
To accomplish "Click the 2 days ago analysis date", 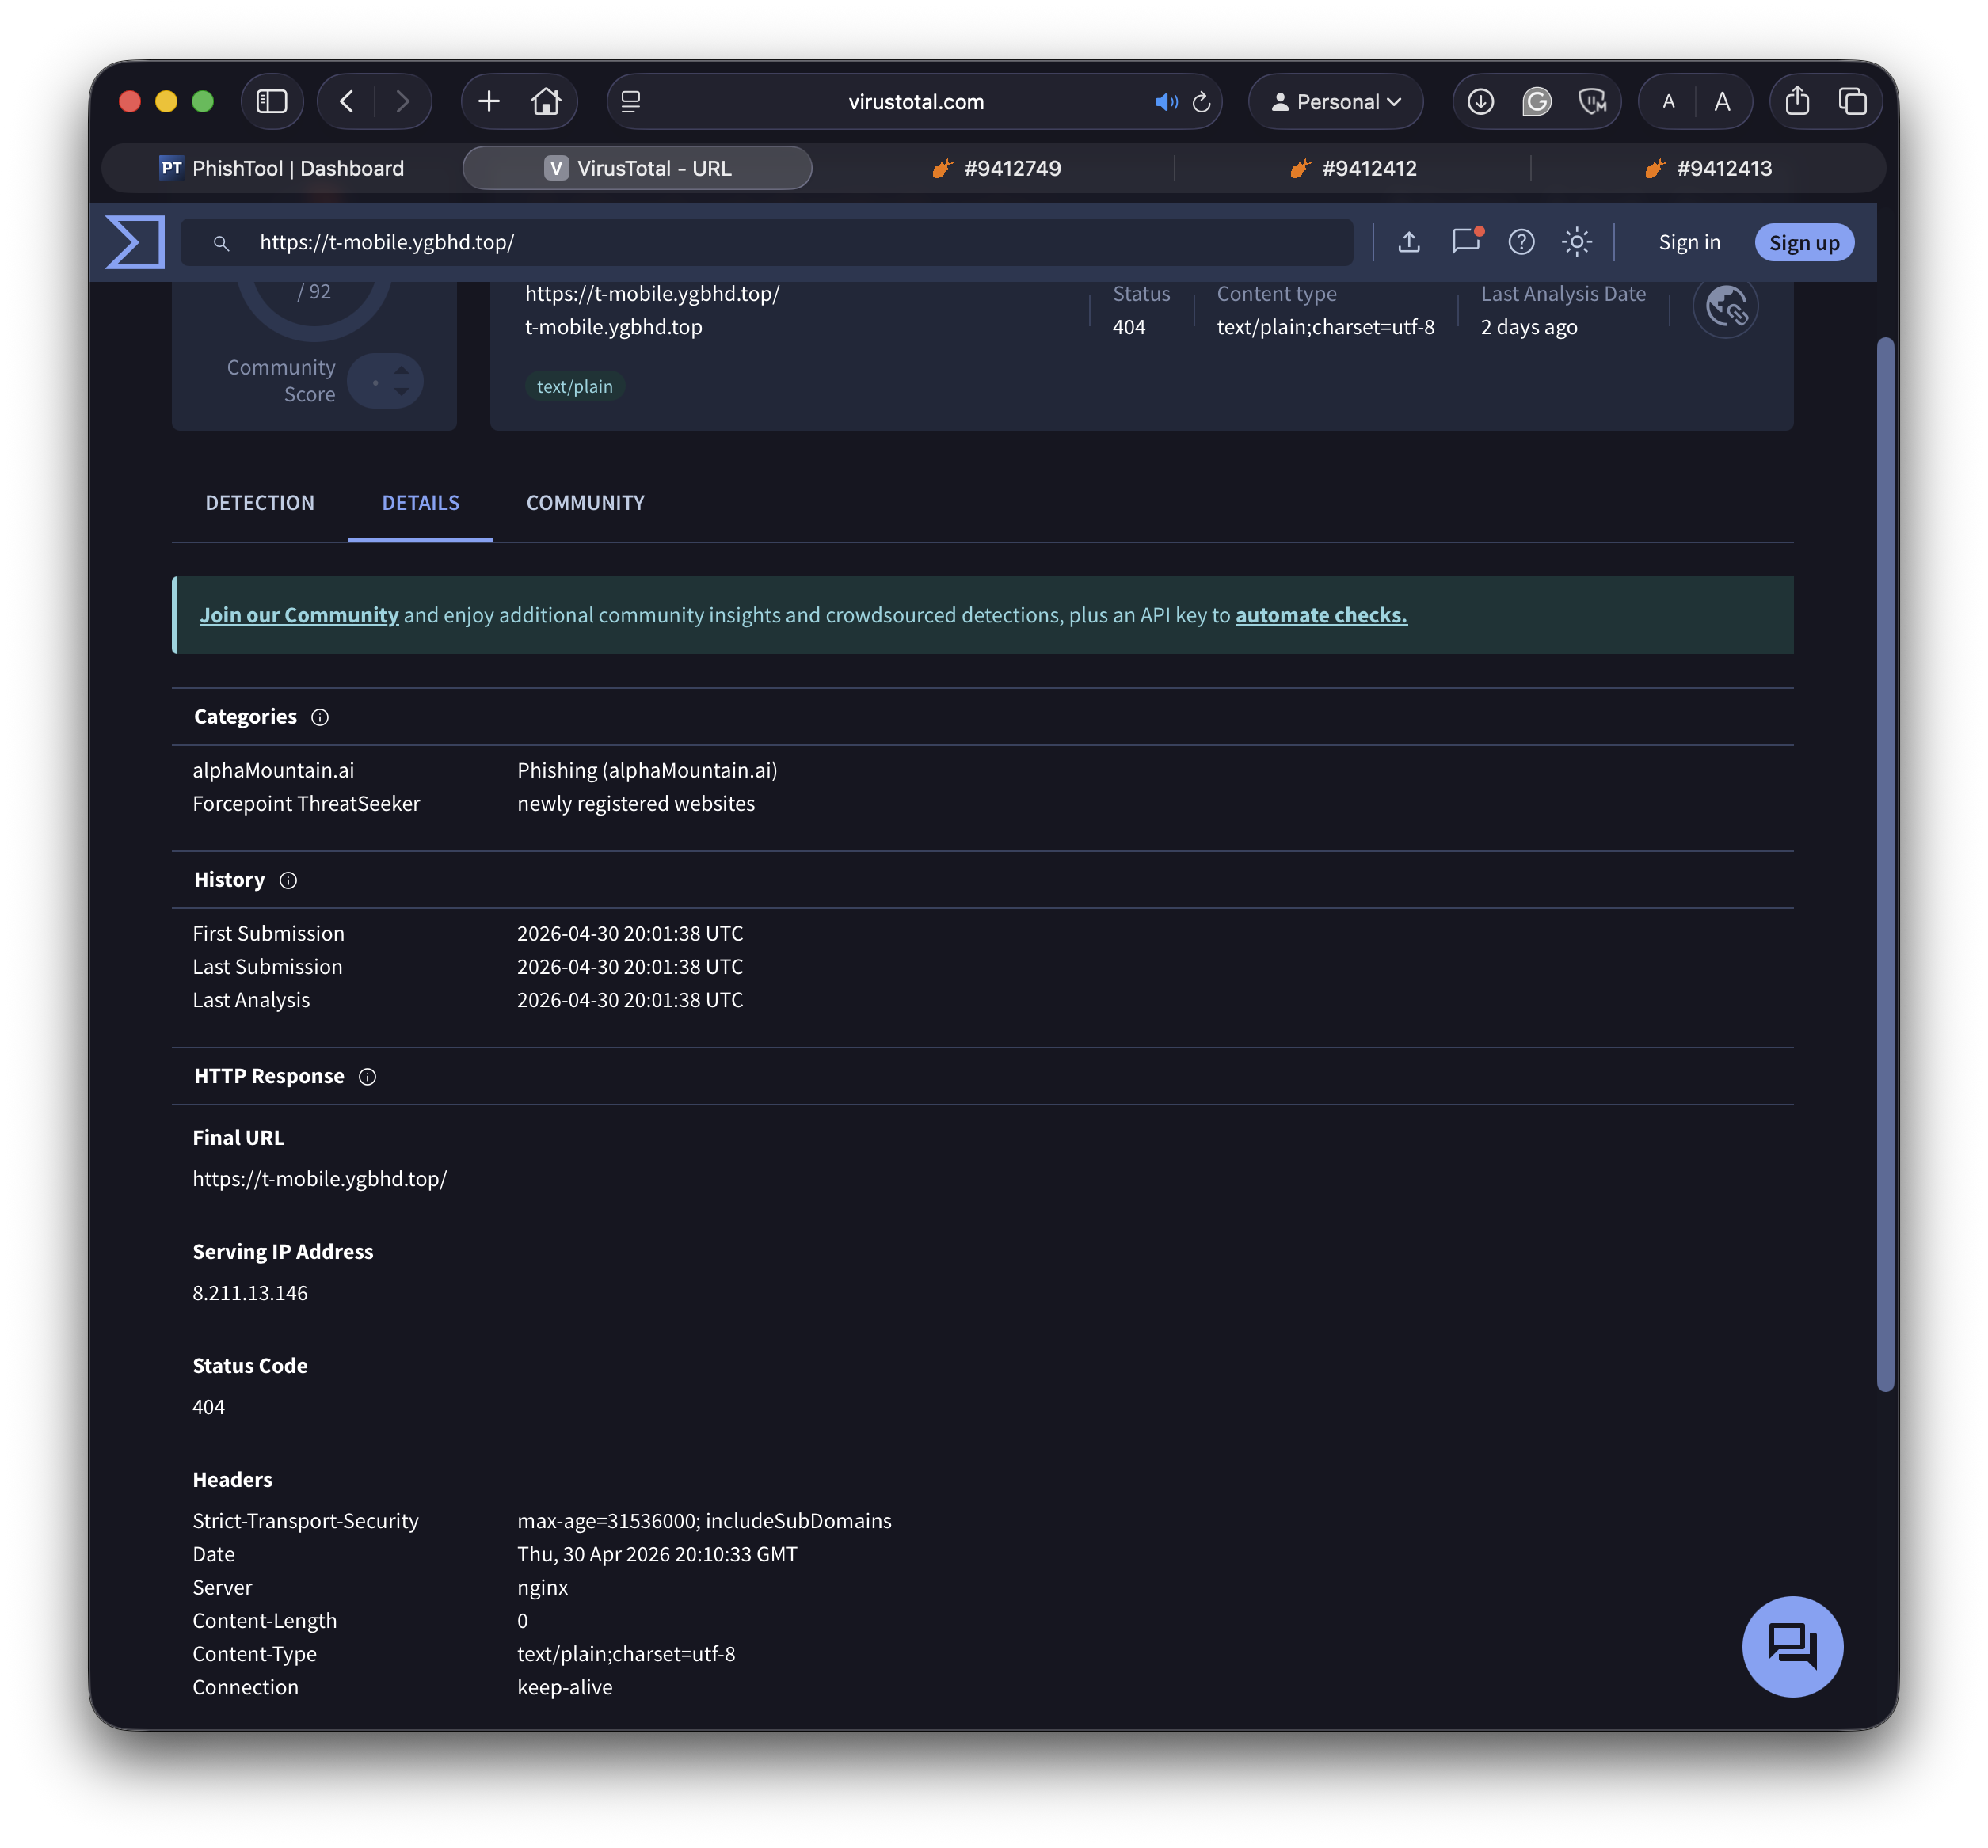I will tap(1529, 327).
